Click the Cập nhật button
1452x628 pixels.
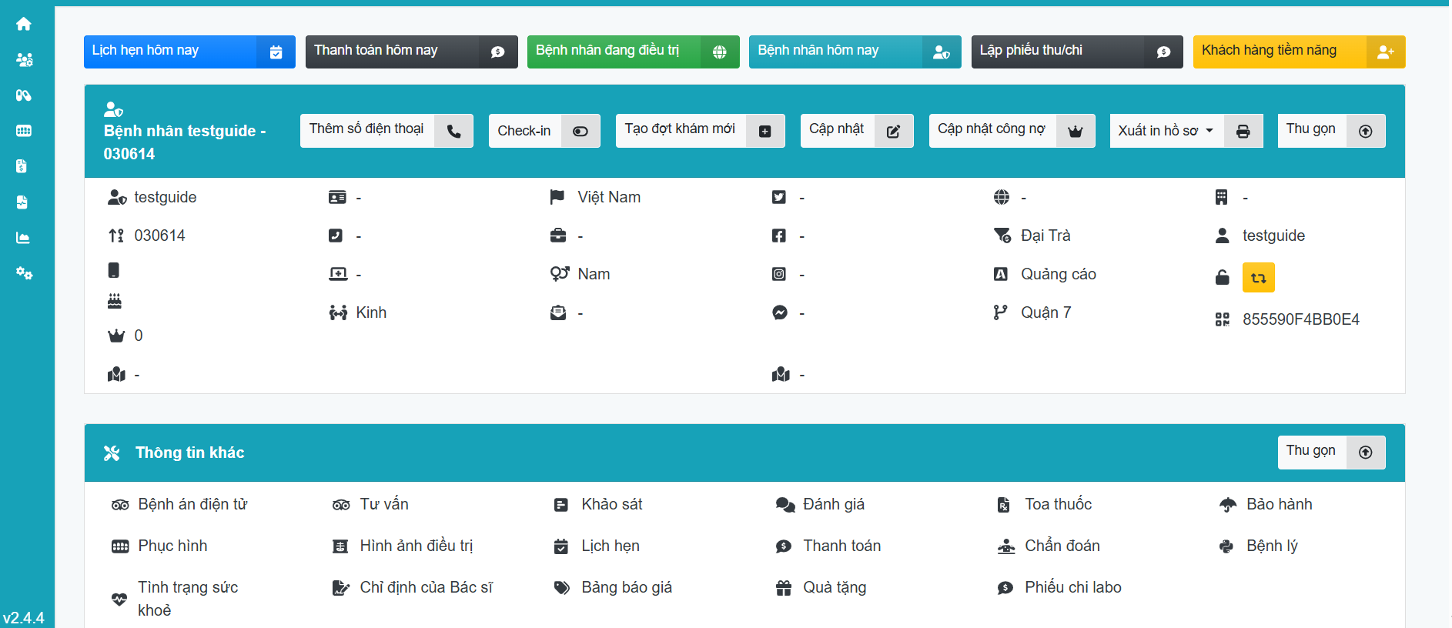[x=855, y=131]
